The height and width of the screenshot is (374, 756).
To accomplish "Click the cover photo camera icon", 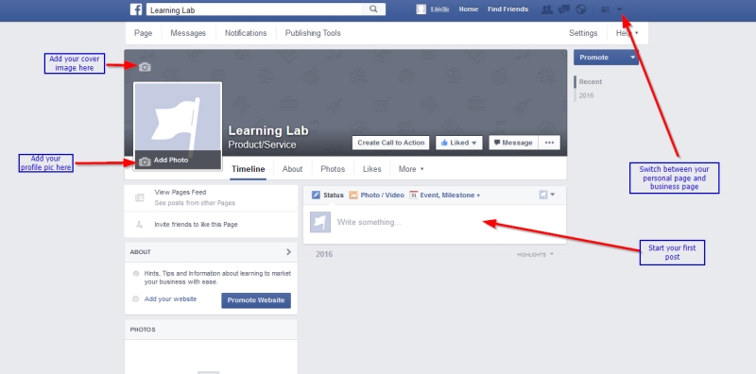I will tap(145, 67).
